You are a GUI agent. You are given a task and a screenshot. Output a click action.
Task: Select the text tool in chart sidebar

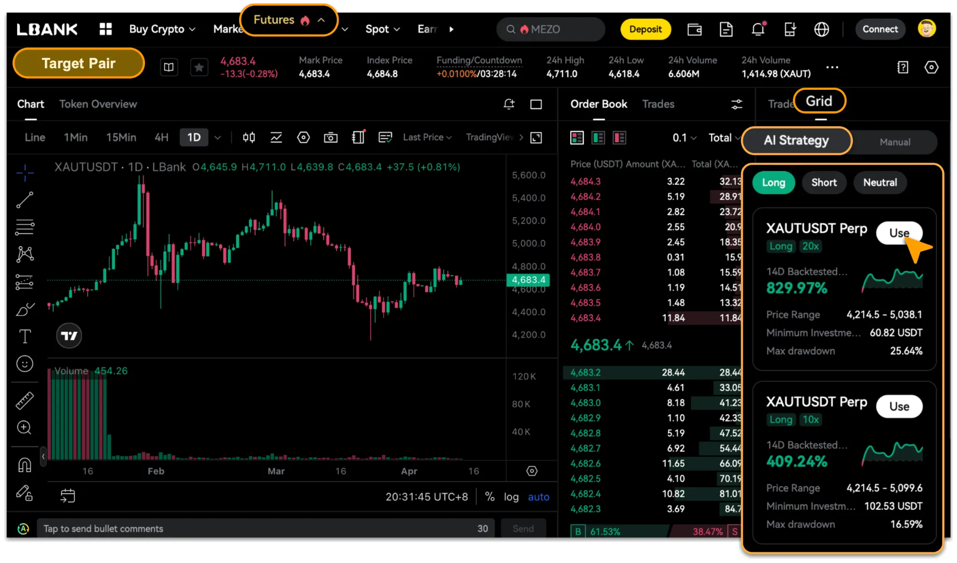coord(25,336)
